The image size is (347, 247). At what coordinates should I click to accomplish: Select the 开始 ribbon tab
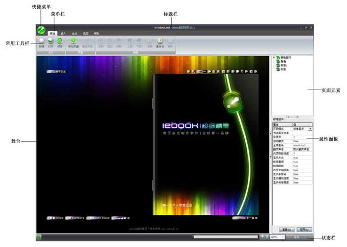pyautogui.click(x=53, y=33)
